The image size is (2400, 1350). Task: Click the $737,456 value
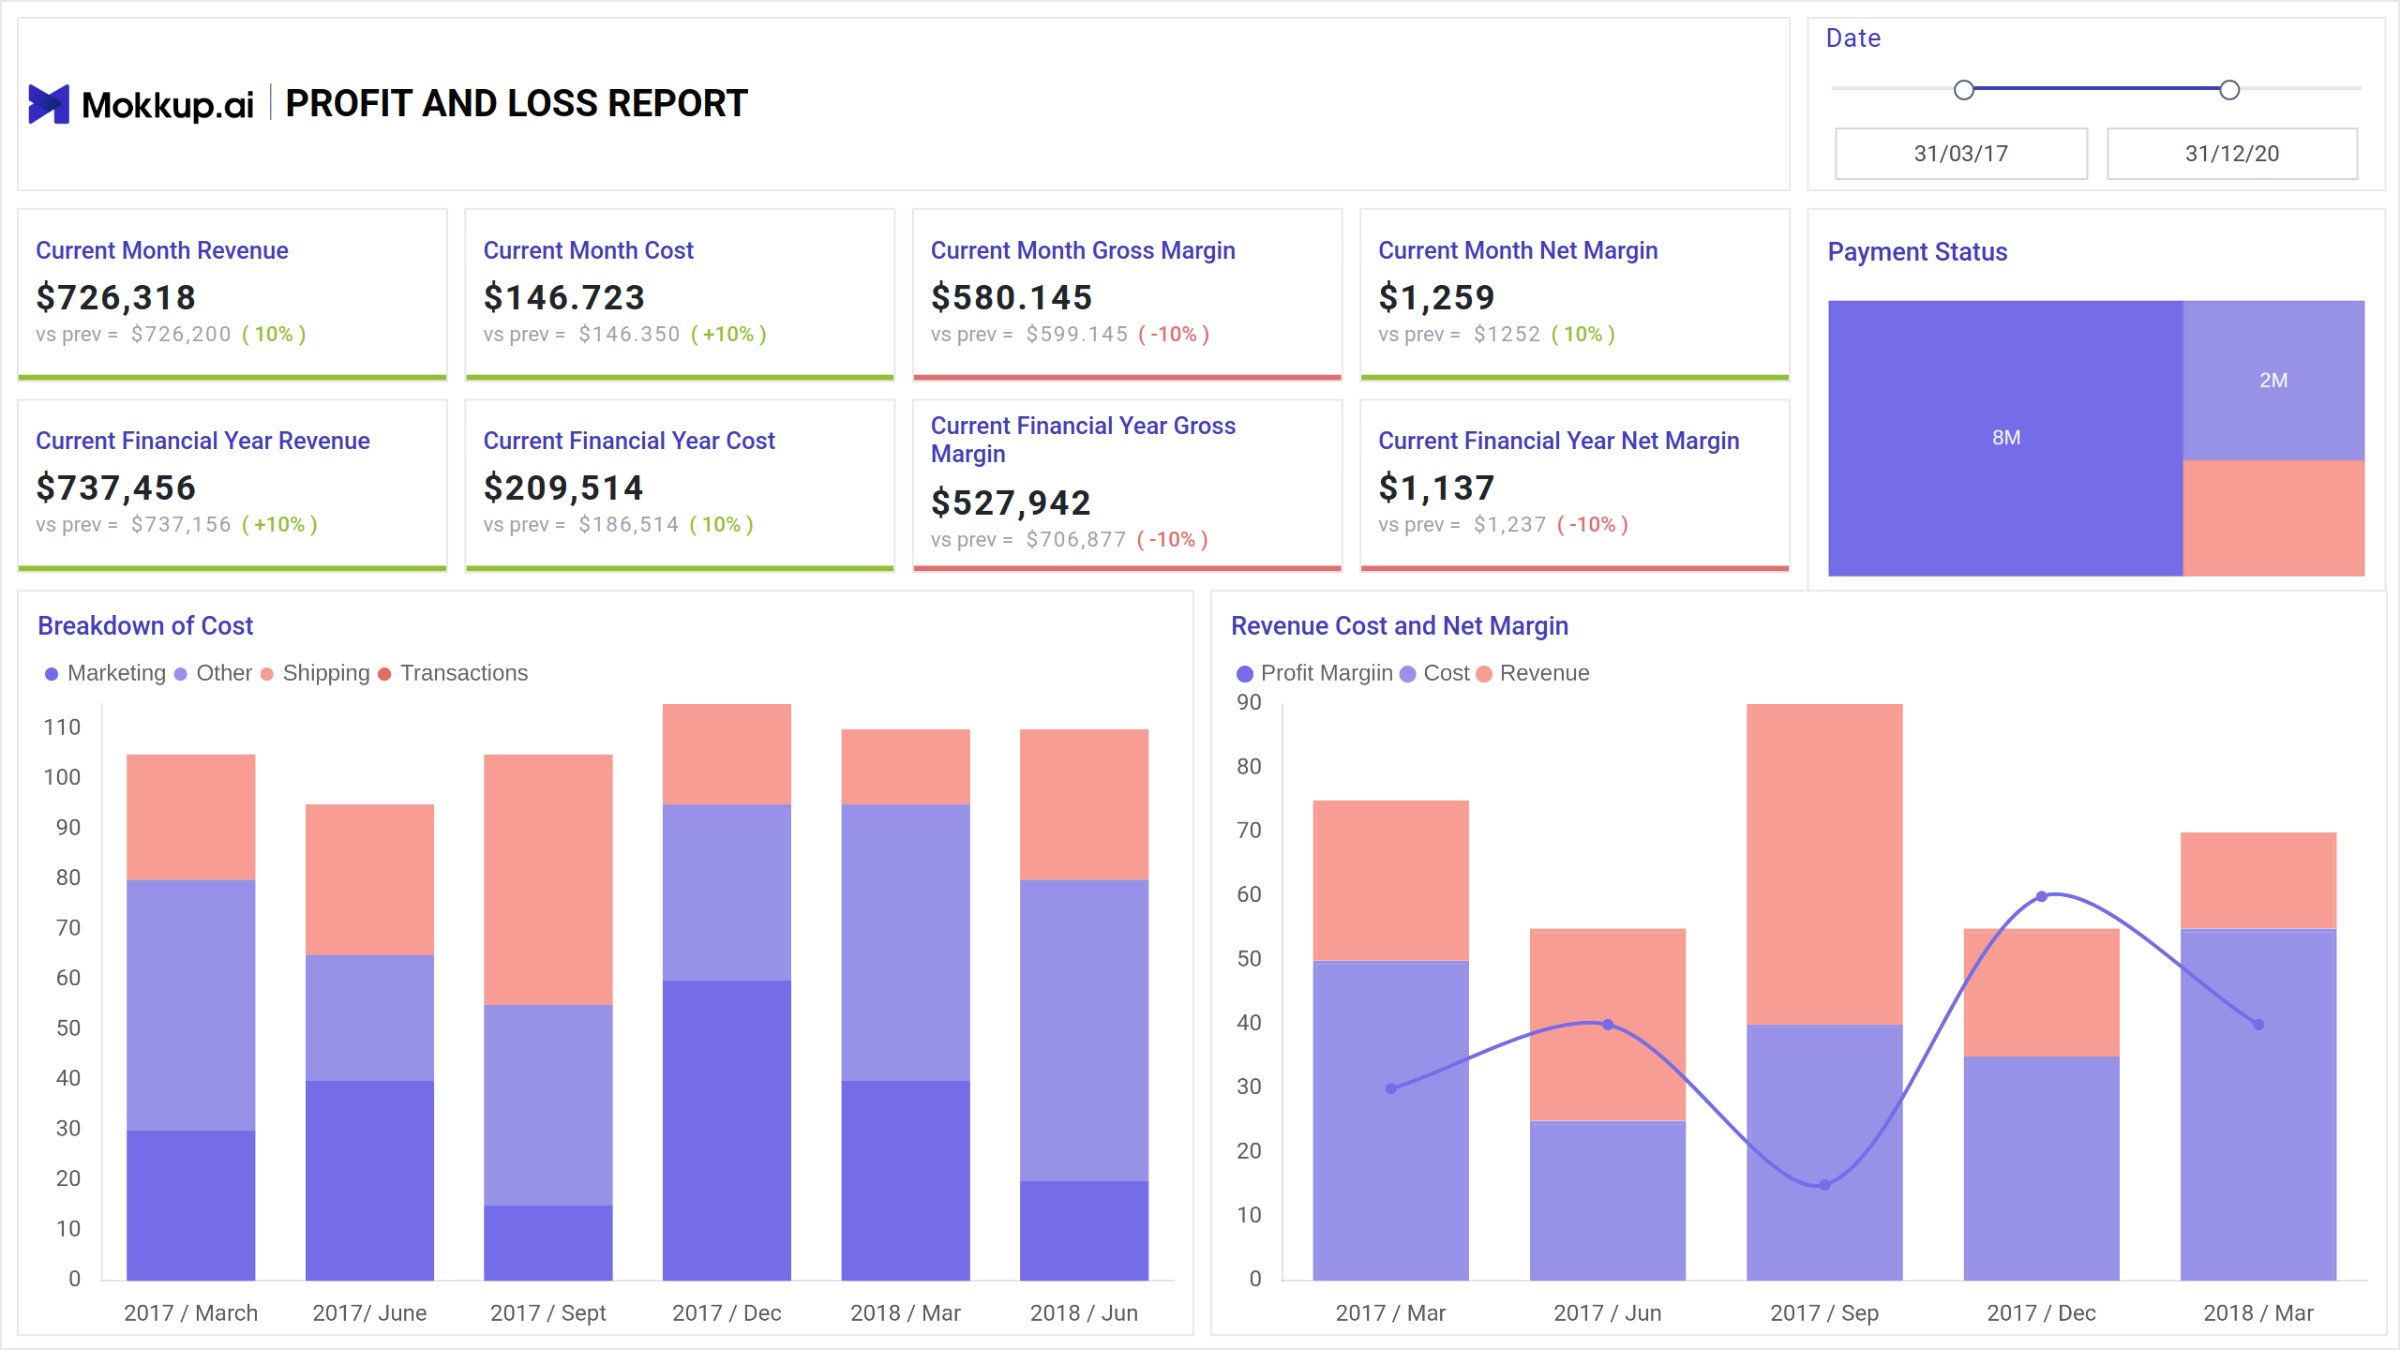[116, 487]
